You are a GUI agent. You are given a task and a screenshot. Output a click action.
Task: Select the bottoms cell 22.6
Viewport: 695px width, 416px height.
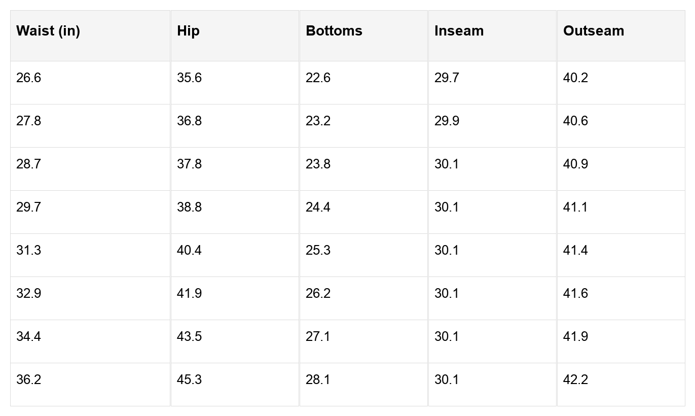318,78
